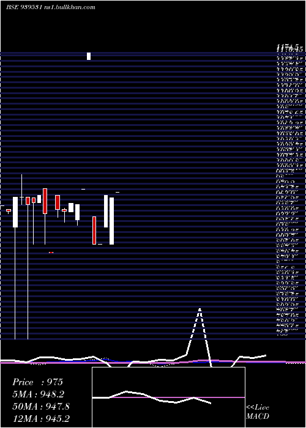
Task: Click the tall white peak in the indicator line
Action: pos(200,310)
